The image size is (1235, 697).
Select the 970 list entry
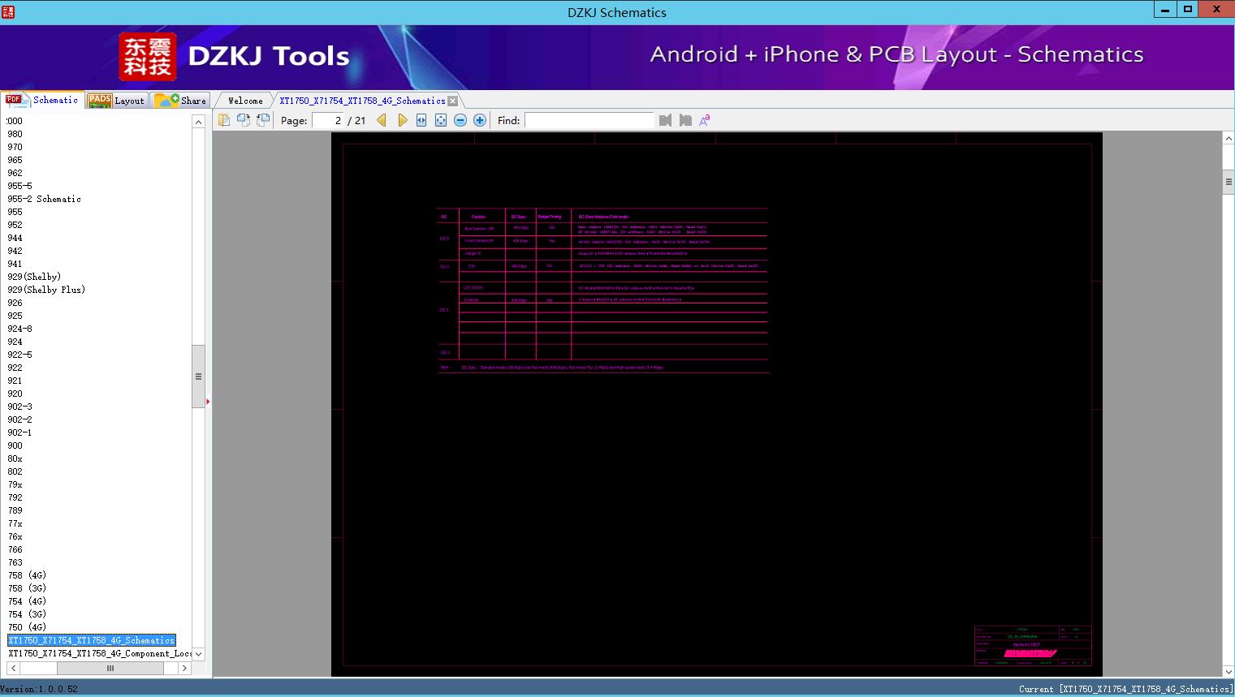click(x=15, y=147)
